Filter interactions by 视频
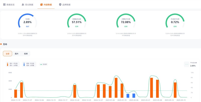201x102 pixels. click(26, 54)
